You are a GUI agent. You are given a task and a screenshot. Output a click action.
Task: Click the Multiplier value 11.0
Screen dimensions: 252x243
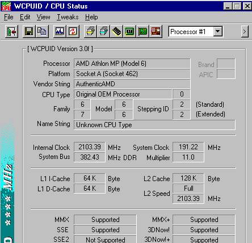188,157
